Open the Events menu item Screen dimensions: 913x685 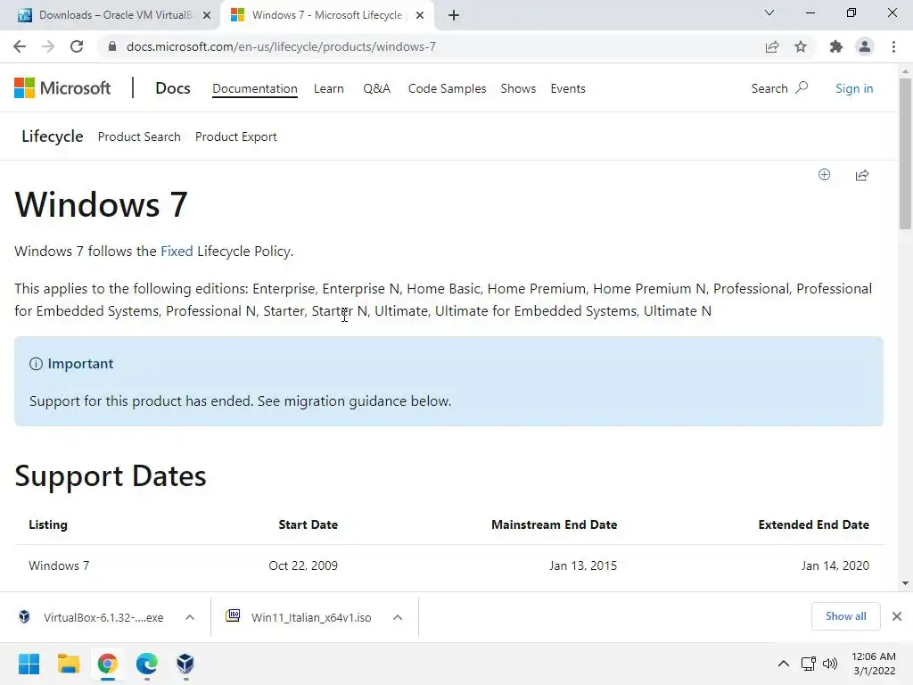tap(568, 88)
